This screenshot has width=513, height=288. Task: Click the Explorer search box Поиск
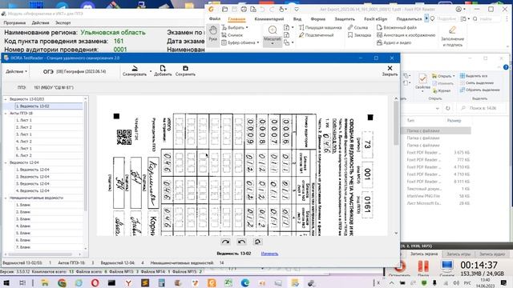click(483, 108)
